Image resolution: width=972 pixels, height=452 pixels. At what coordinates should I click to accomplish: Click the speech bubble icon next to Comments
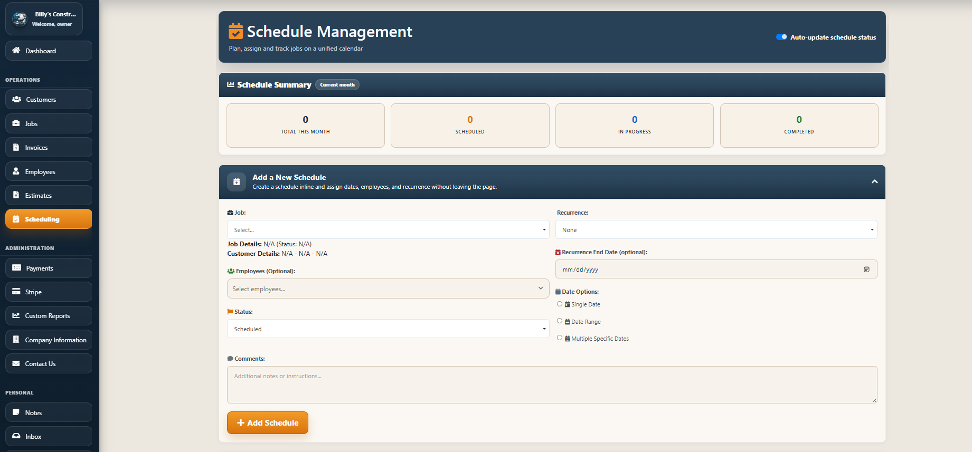pyautogui.click(x=230, y=359)
